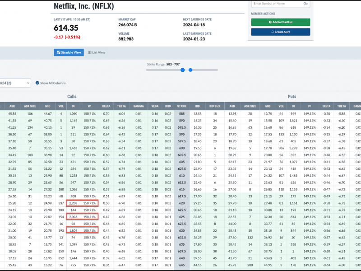Select the 635 strike cell
The width and height of the screenshot is (361, 271).
182,244
